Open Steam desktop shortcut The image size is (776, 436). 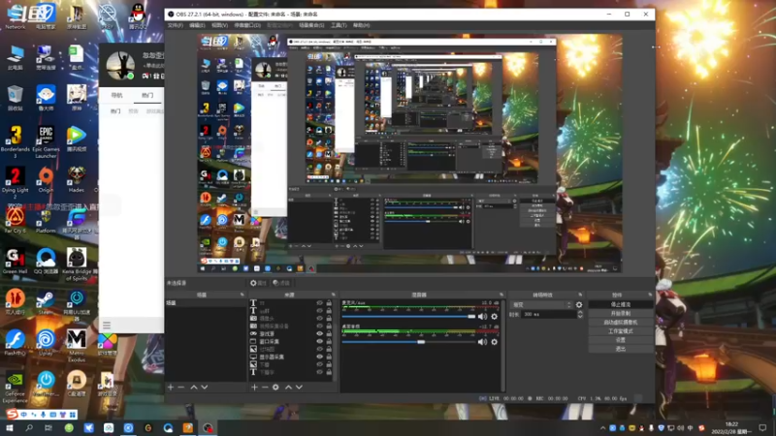(46, 302)
